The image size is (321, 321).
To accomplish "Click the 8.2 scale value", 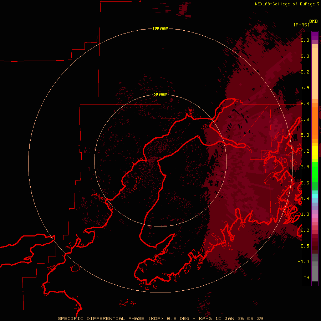I will (x=305, y=72).
